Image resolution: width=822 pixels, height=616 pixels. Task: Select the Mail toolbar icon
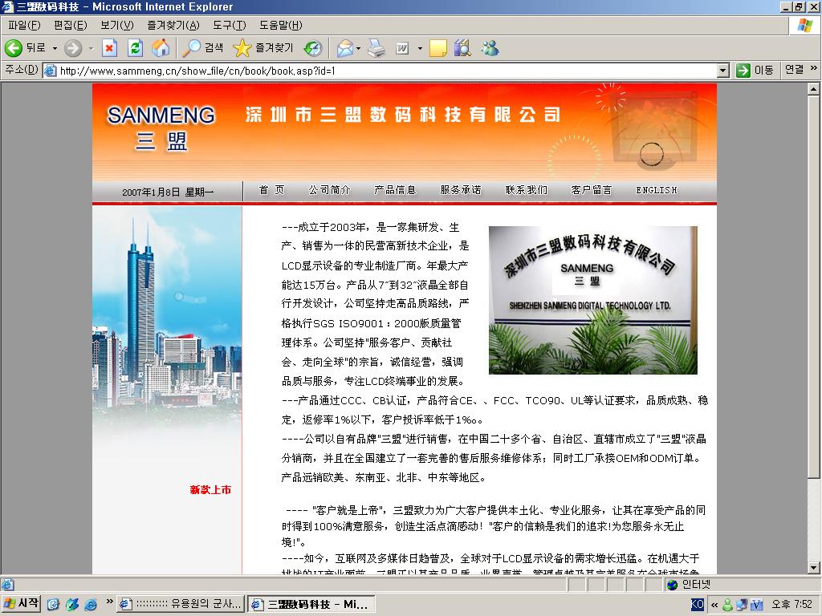346,47
